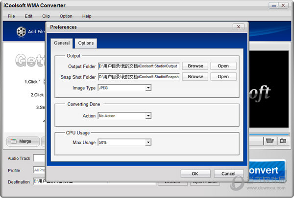
Task: Switch to the General tab
Action: [x=62, y=43]
